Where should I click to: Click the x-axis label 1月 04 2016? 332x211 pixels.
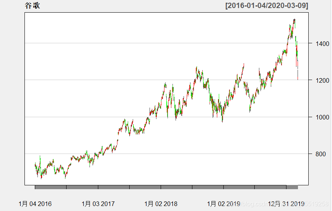[35, 204]
